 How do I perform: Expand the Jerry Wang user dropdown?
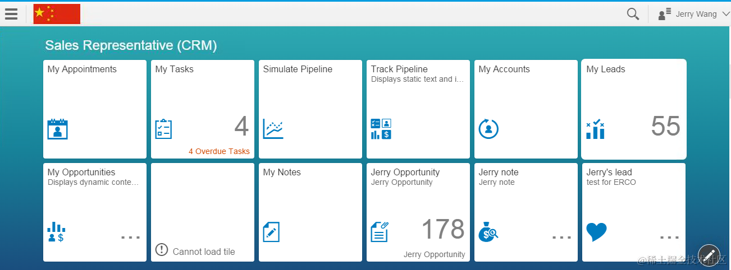coord(726,14)
